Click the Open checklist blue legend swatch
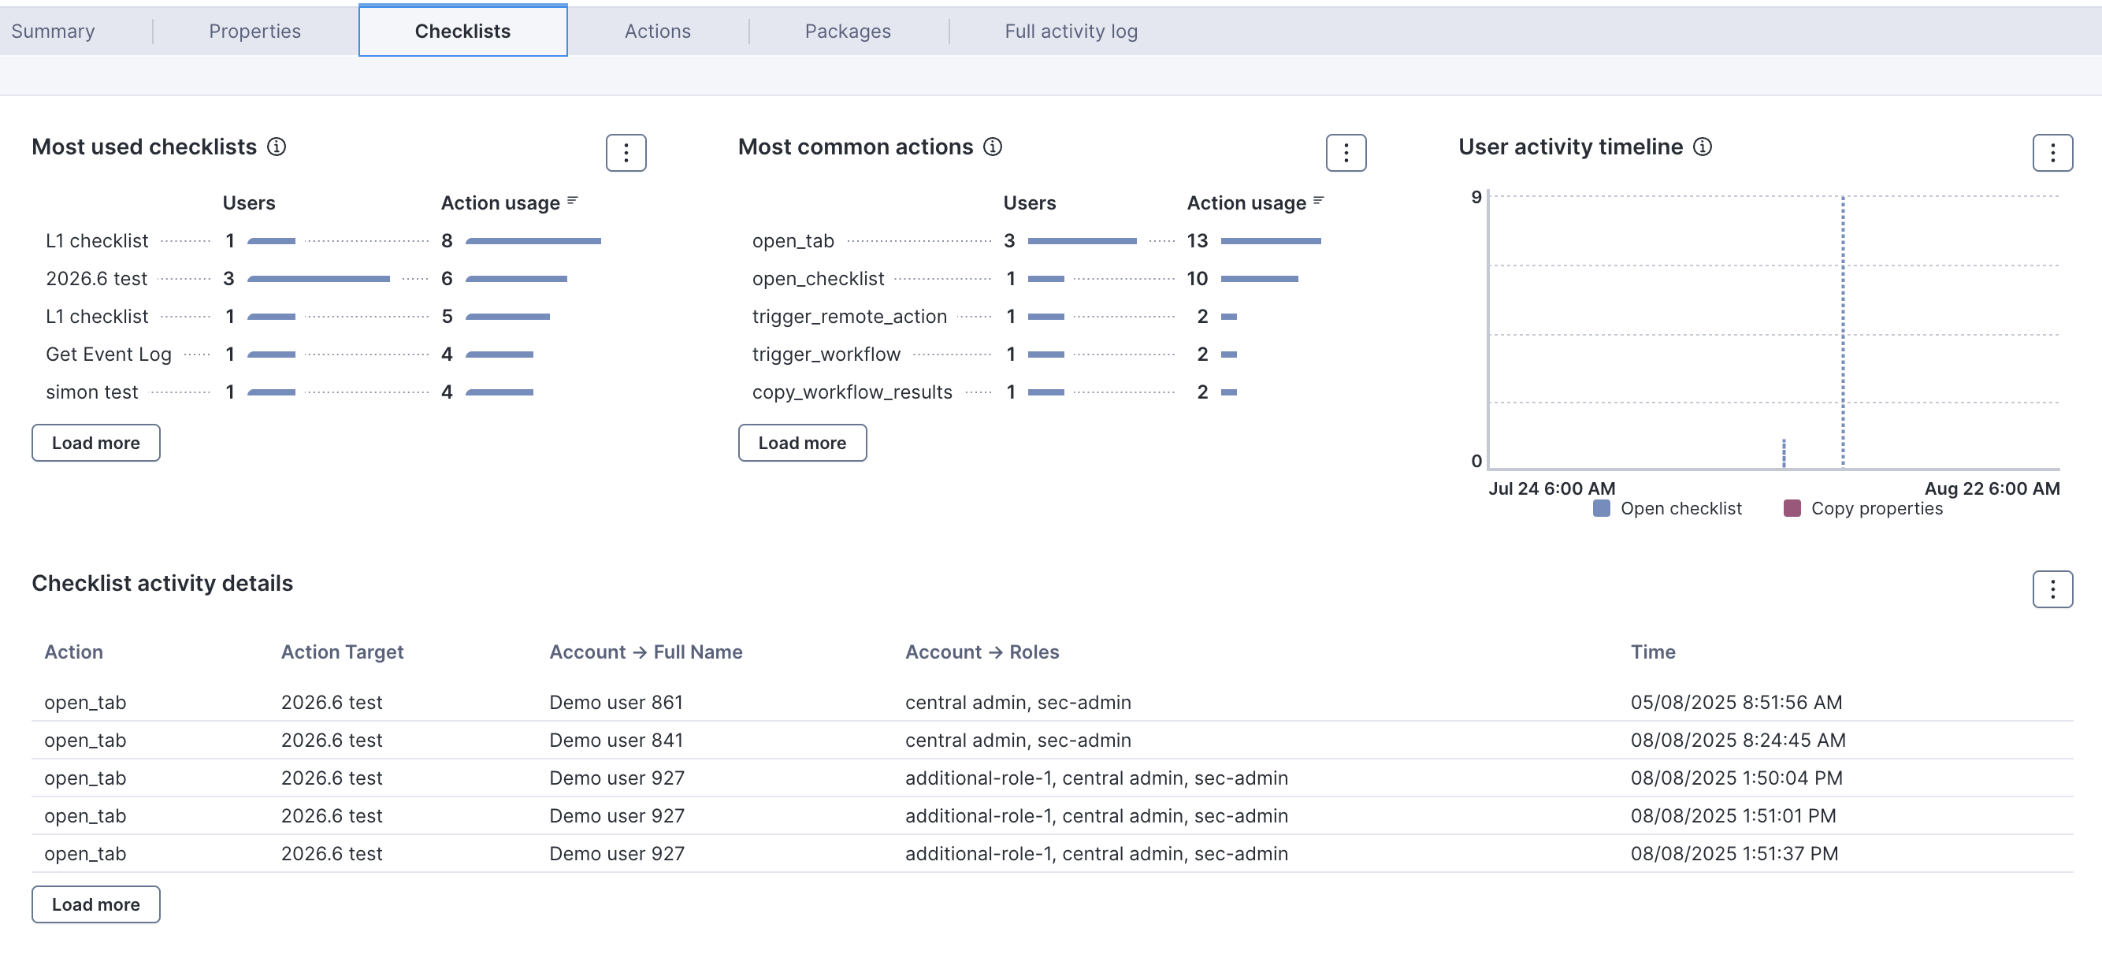The image size is (2102, 969). [x=1601, y=508]
